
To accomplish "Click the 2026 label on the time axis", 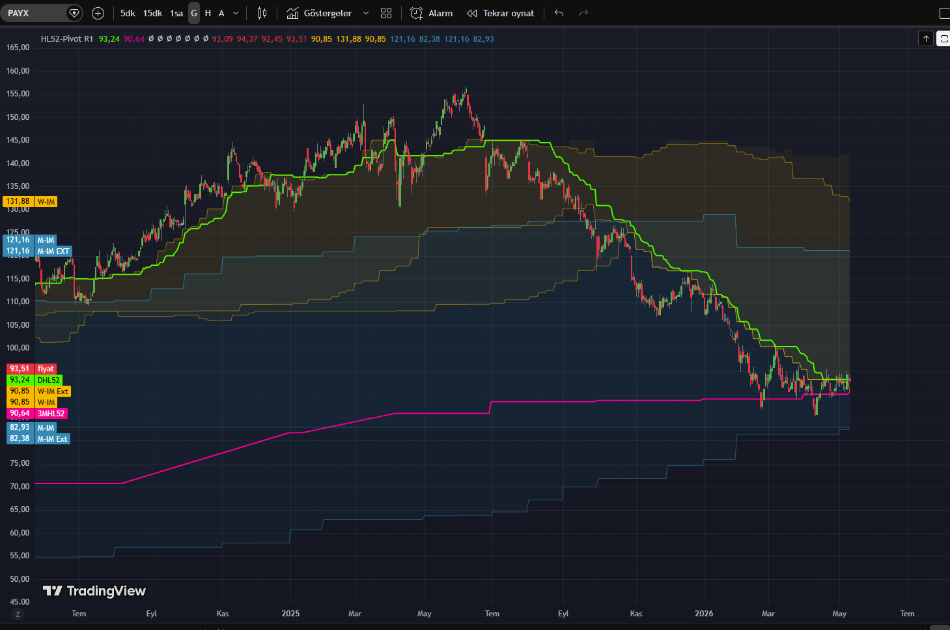I will click(704, 614).
